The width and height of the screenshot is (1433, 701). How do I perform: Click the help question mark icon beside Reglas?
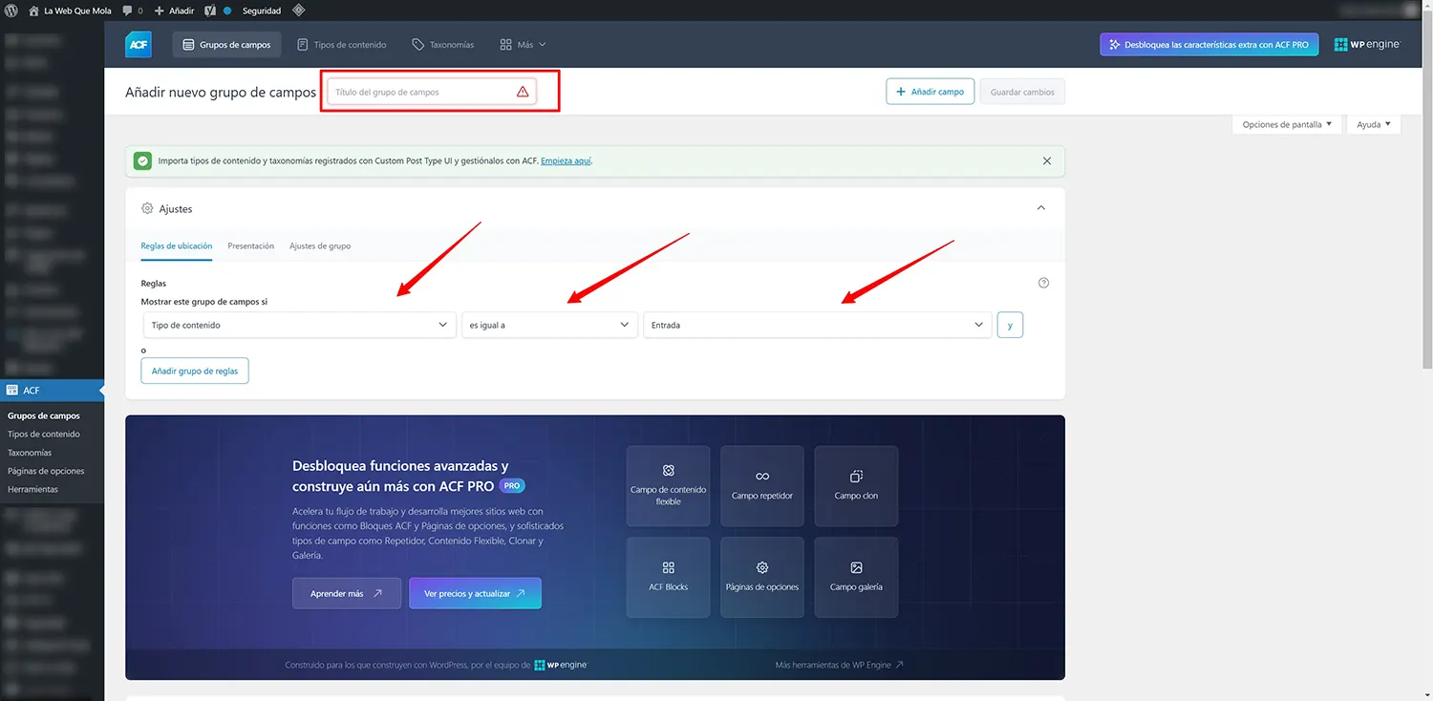coord(1043,283)
